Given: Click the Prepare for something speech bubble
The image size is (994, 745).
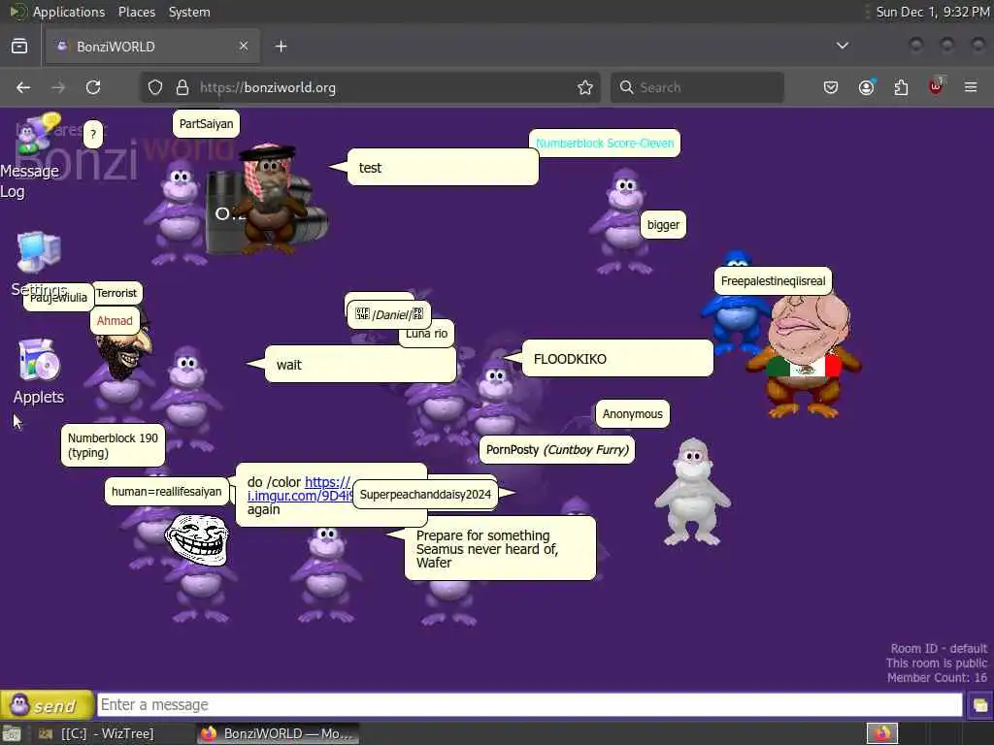Looking at the screenshot, I should (x=500, y=549).
